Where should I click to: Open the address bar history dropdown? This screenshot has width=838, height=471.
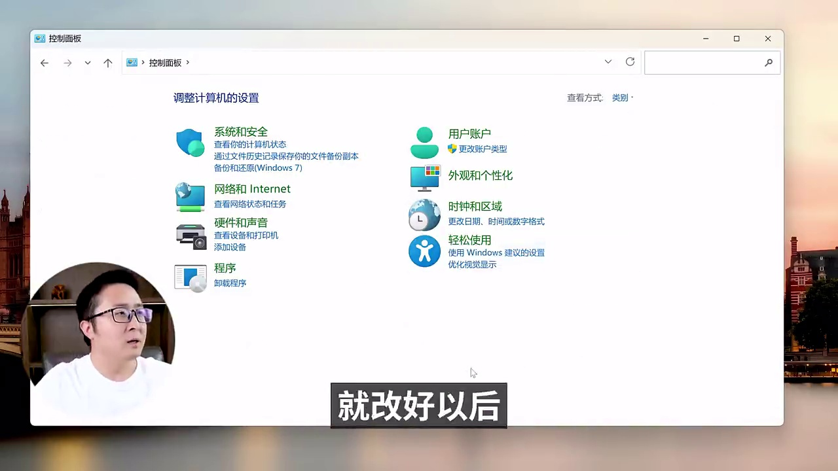tap(608, 61)
